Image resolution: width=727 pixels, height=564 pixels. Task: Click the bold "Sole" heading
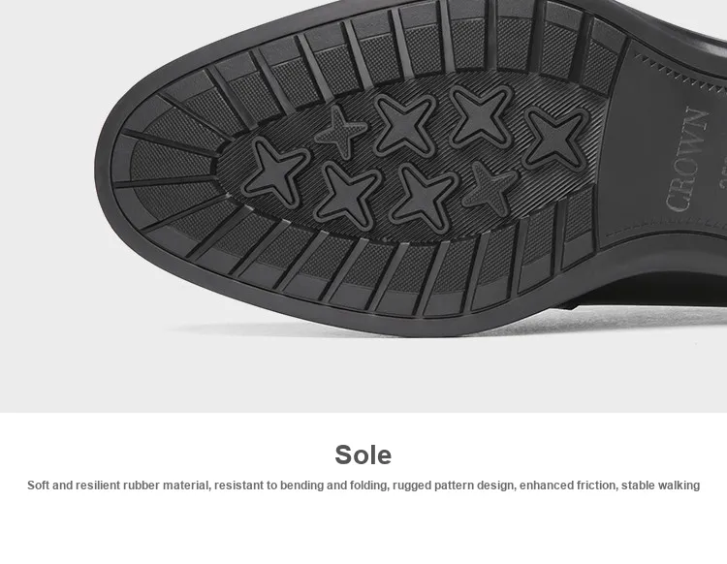pos(363,454)
